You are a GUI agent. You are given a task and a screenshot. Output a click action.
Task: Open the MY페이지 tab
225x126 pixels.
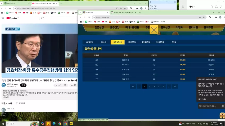(x=89, y=42)
